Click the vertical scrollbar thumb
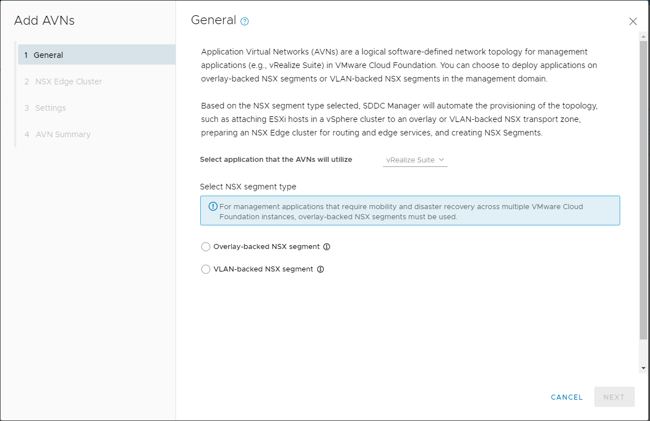The width and height of the screenshot is (650, 421). tap(643, 185)
